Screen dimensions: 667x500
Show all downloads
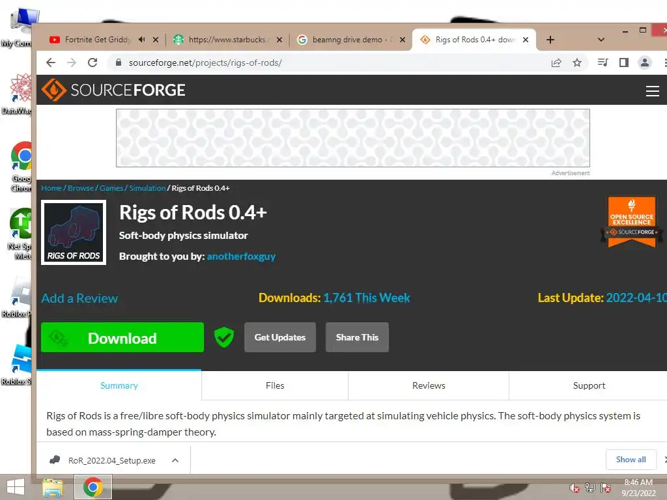coord(631,459)
